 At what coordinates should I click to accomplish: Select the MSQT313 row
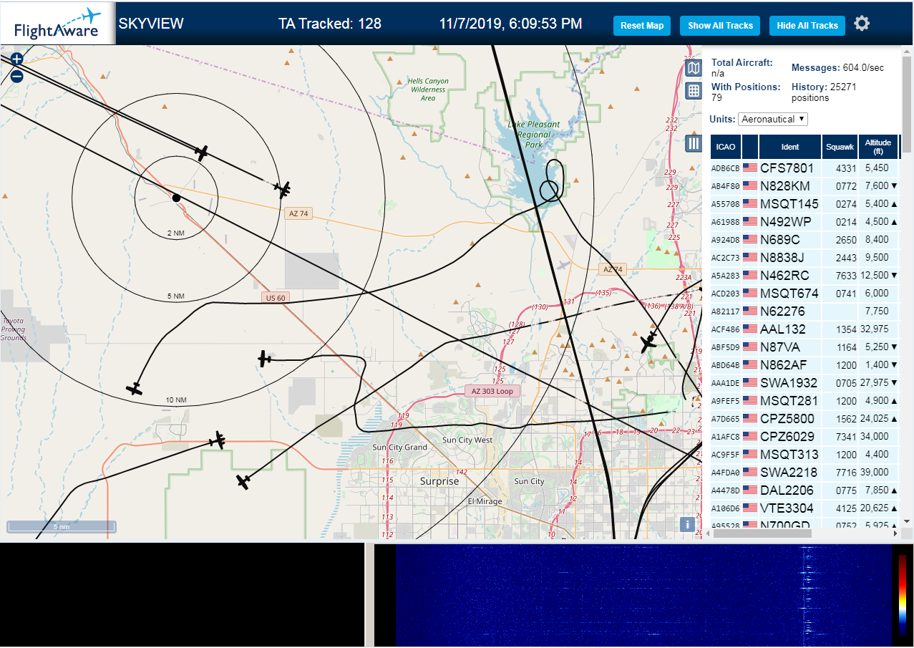click(x=805, y=455)
